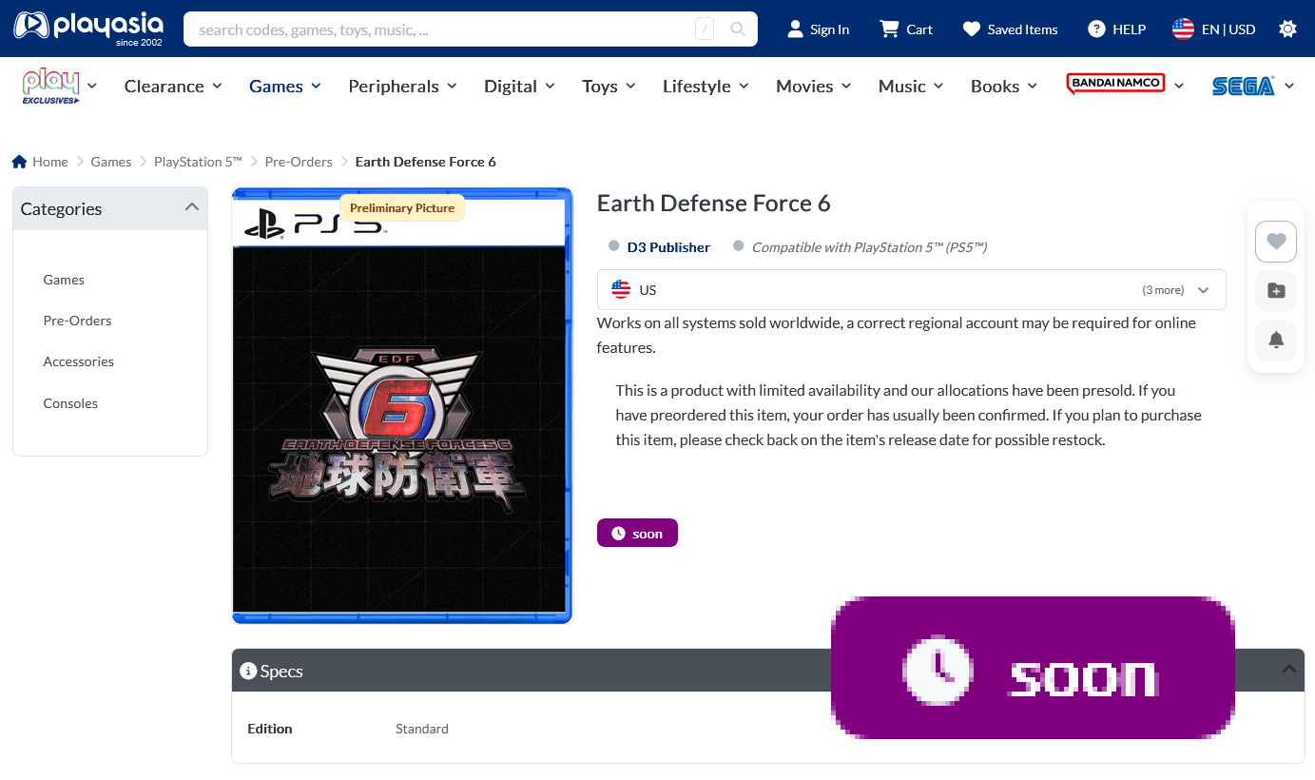The width and height of the screenshot is (1315, 780).
Task: Expand the Digital menu
Action: coord(520,86)
